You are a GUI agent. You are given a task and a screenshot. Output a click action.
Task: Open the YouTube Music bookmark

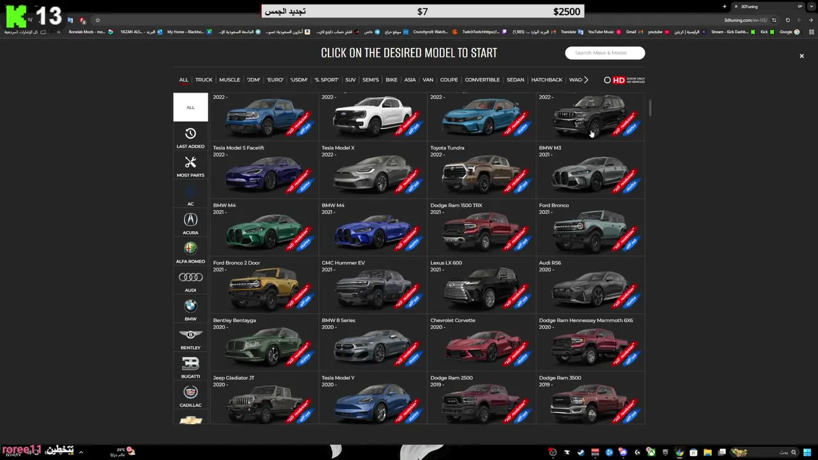point(604,32)
